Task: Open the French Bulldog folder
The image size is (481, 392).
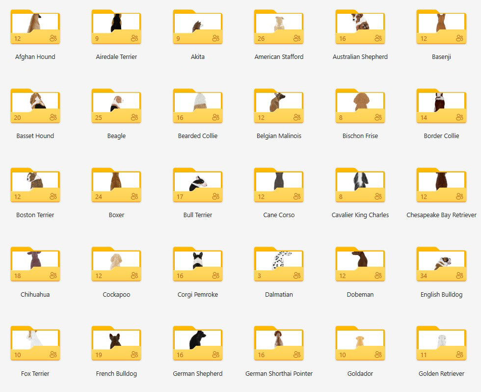Action: (x=116, y=344)
